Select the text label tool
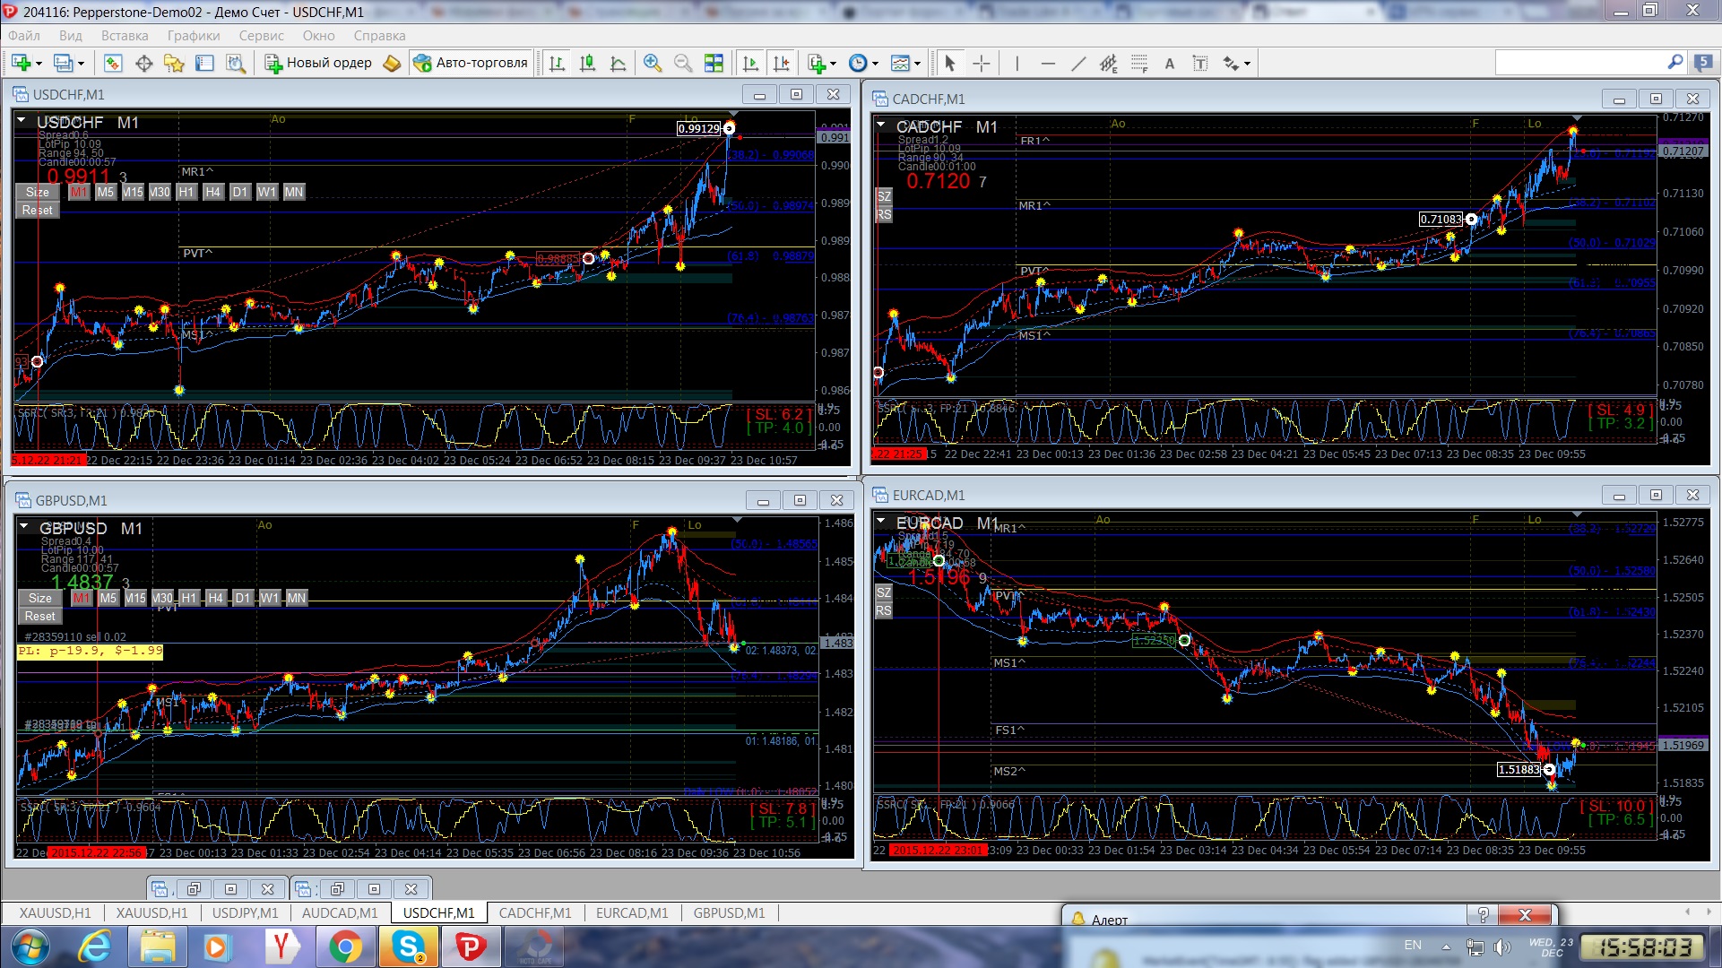Image resolution: width=1722 pixels, height=968 pixels. coord(1200,63)
